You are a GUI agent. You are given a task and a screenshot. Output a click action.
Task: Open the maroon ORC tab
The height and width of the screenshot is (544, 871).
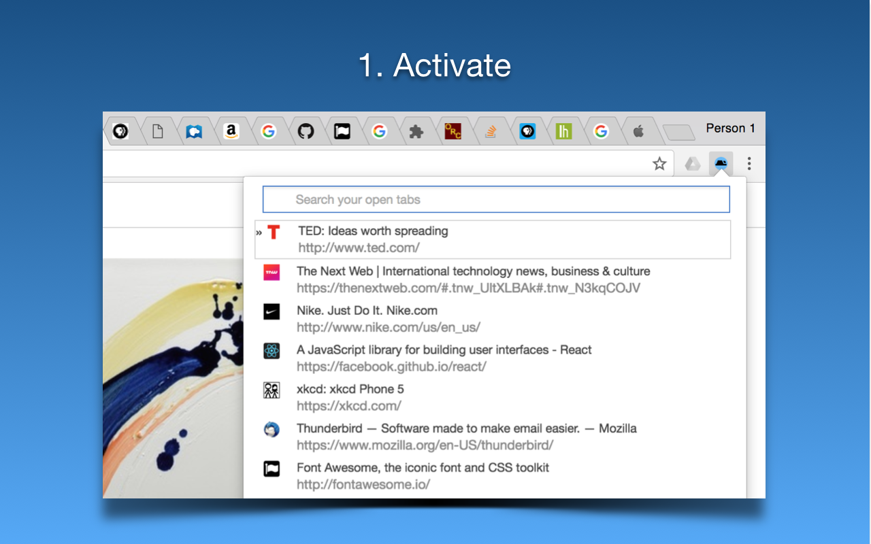(x=453, y=131)
